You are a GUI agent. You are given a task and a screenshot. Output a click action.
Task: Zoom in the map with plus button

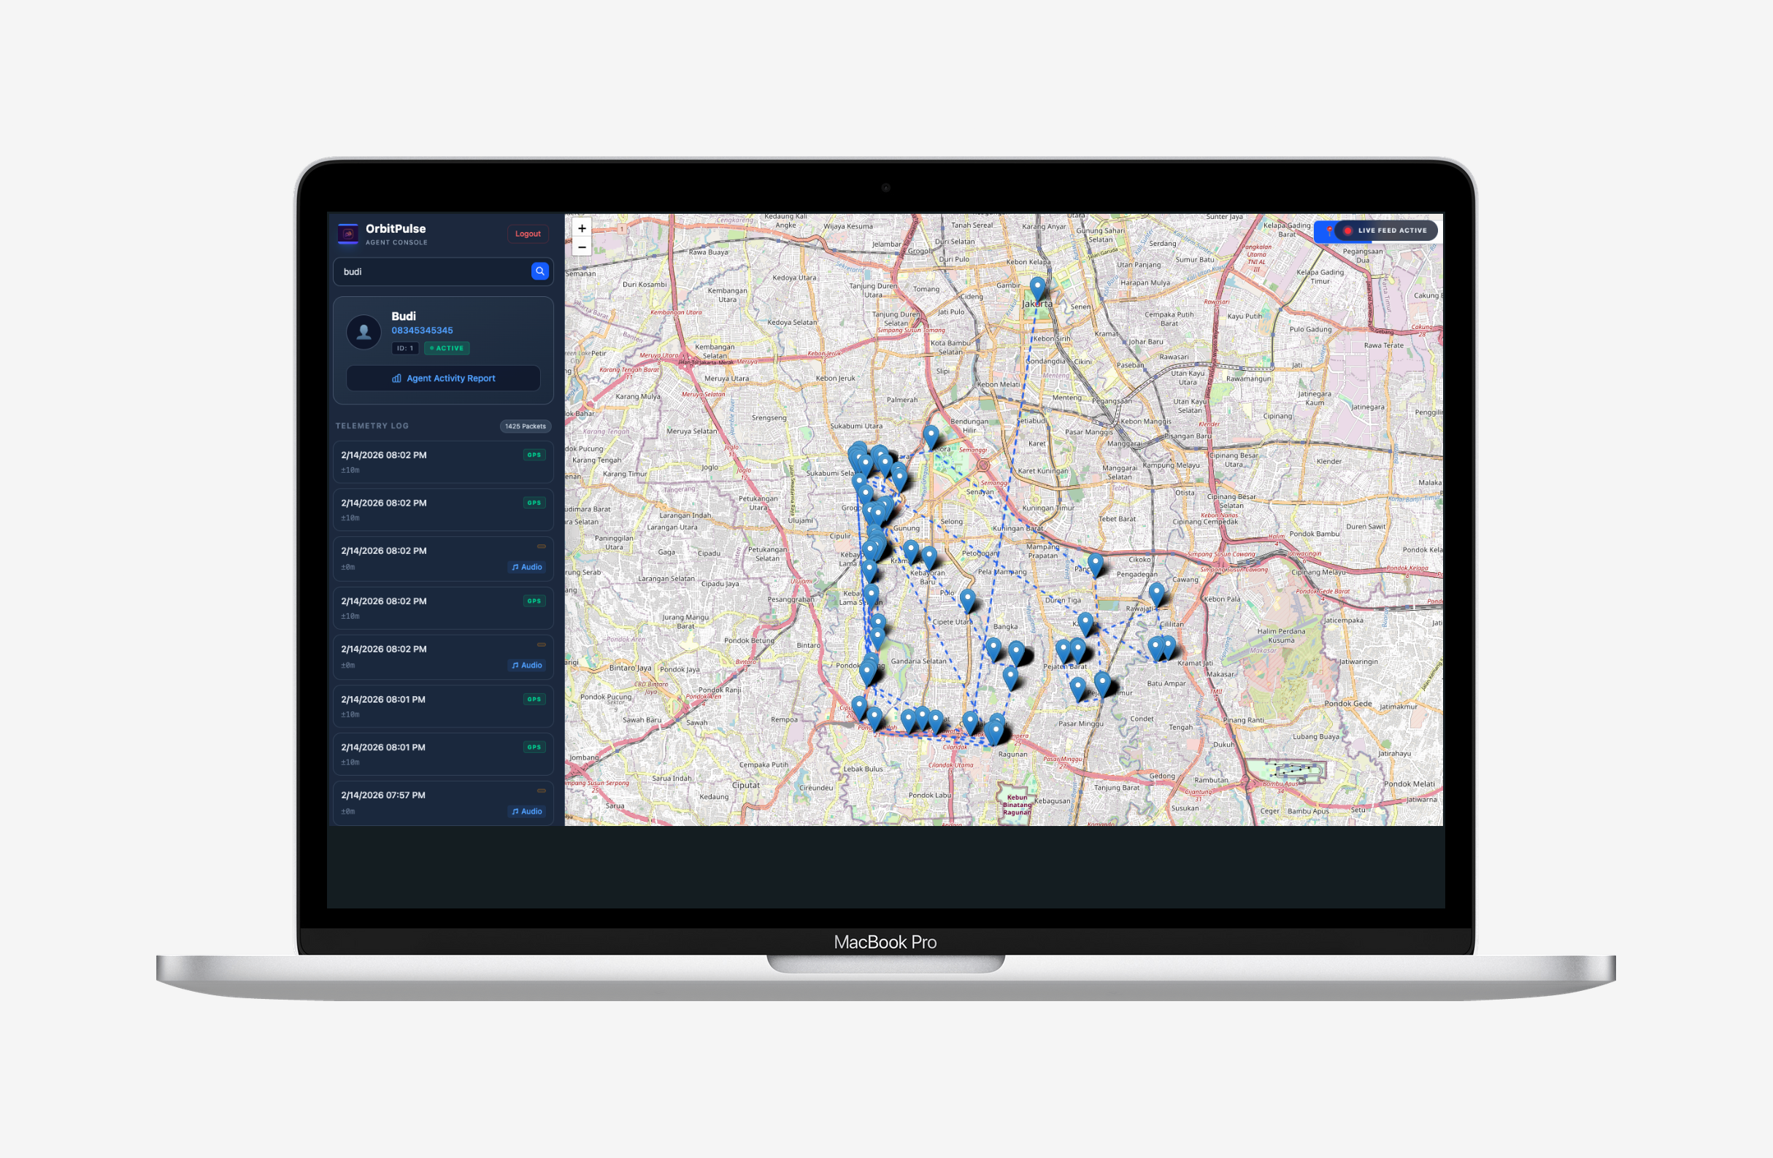(x=582, y=228)
